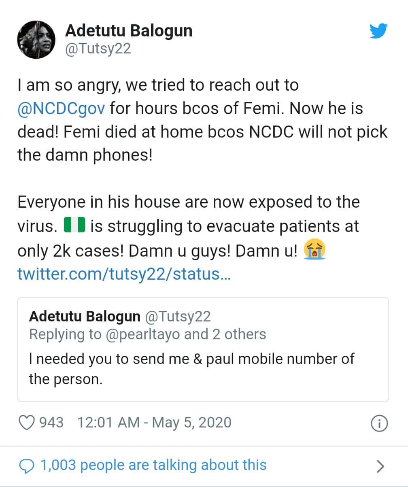Follow the twitter.com/tutsy22/status link
The image size is (408, 487).
tap(124, 274)
